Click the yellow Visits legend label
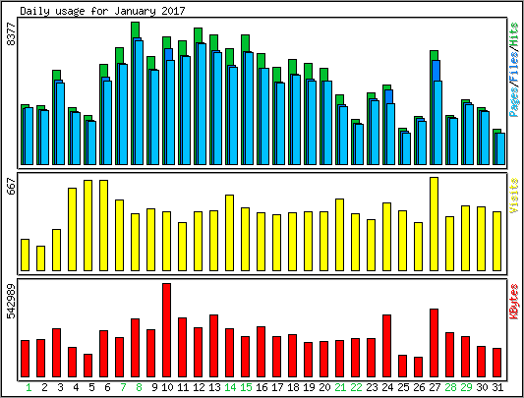Image resolution: width=524 pixels, height=398 pixels. coord(514,196)
